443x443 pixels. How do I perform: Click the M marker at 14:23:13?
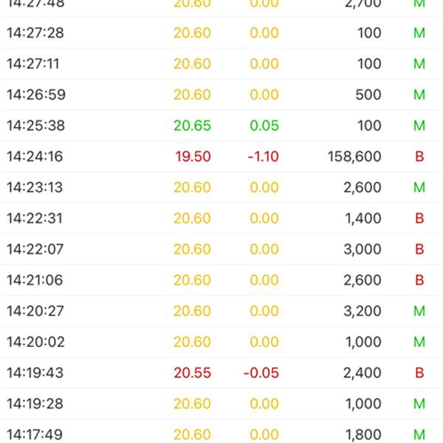[419, 188]
